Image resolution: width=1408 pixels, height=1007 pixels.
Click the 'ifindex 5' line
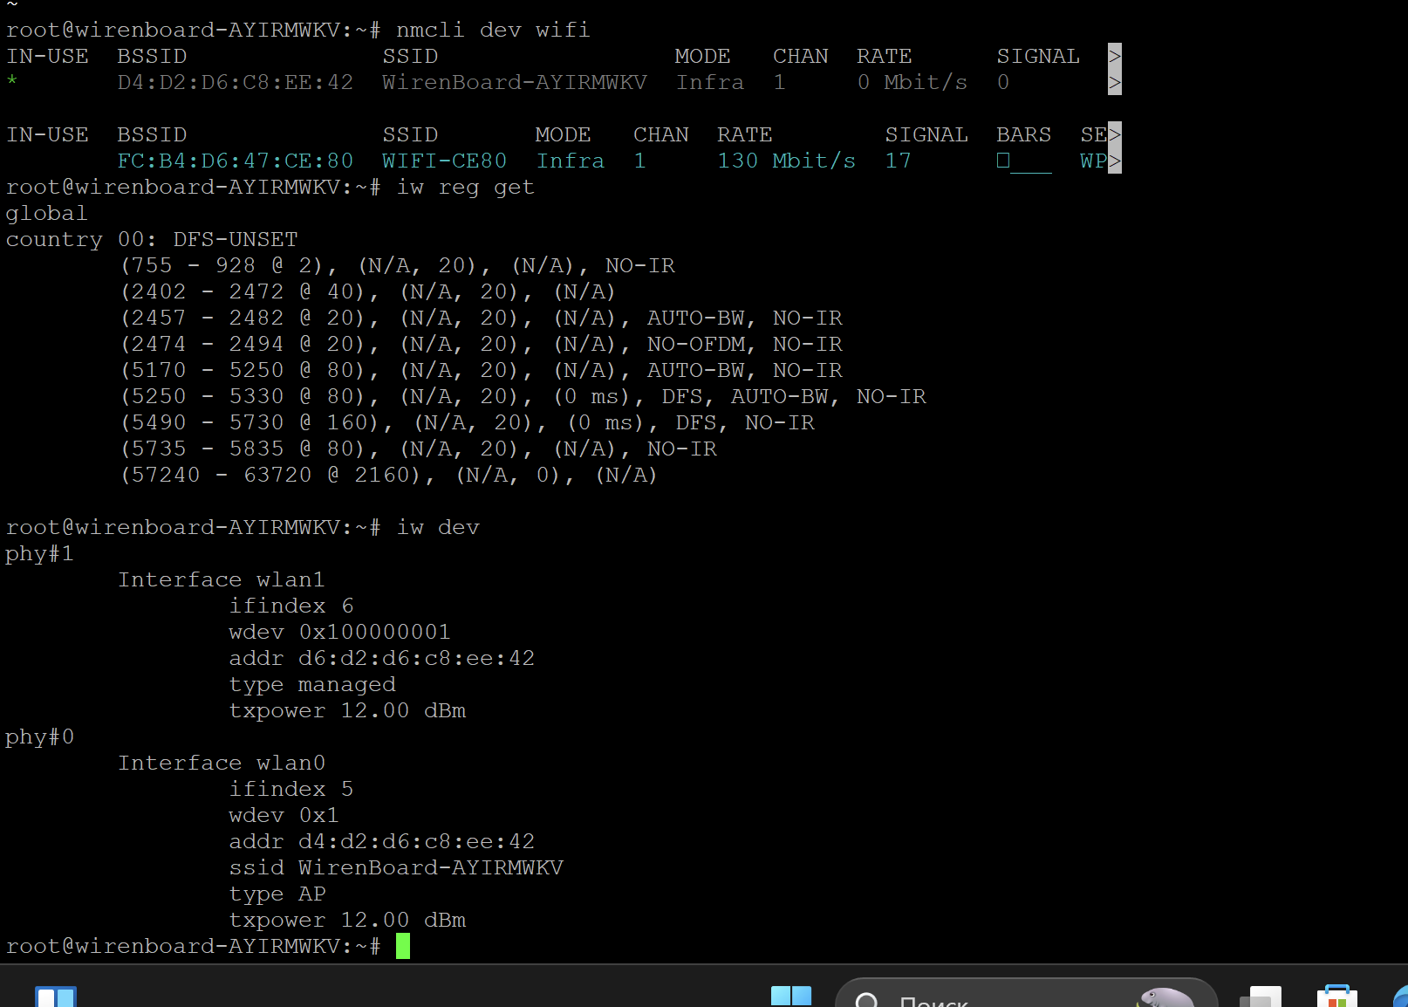coord(291,789)
